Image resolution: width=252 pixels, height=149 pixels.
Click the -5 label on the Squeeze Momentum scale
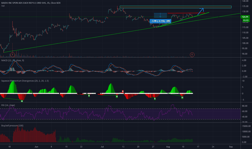pyautogui.click(x=243, y=100)
